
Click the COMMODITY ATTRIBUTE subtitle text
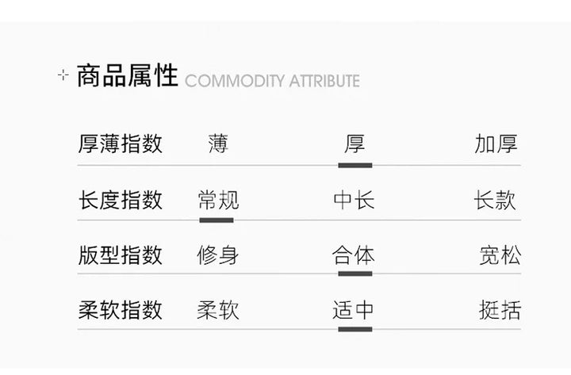pyautogui.click(x=272, y=81)
